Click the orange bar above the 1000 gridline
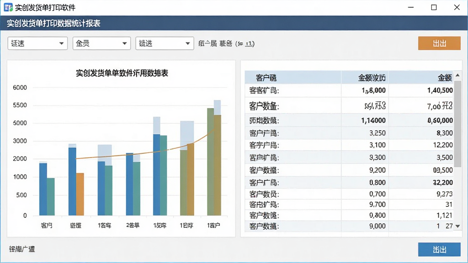 (x=80, y=194)
